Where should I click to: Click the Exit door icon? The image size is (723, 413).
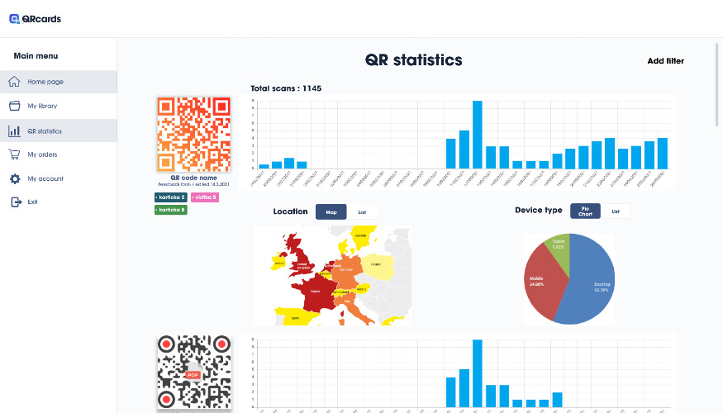point(17,202)
